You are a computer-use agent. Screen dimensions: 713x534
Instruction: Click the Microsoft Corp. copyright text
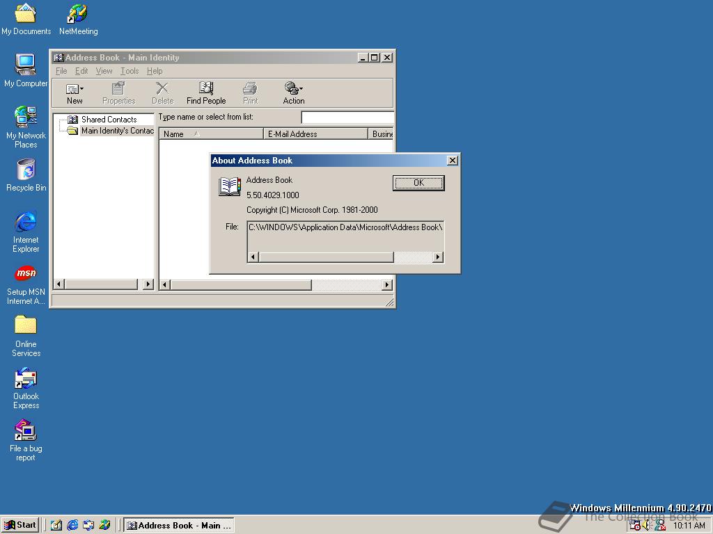point(312,210)
